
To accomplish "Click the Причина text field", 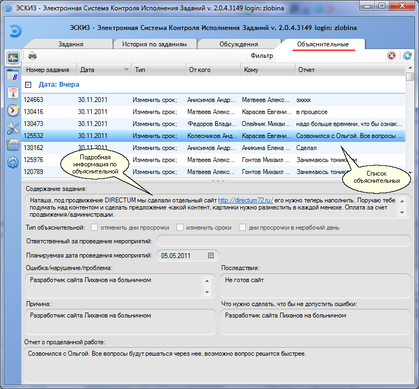I will click(x=120, y=322).
